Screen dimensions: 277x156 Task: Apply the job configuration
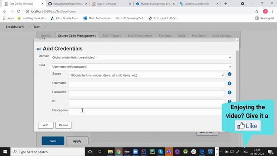[x=77, y=141]
